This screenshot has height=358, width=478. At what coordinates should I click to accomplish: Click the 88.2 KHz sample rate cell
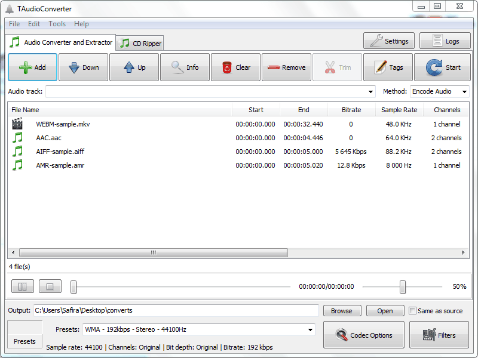399,152
